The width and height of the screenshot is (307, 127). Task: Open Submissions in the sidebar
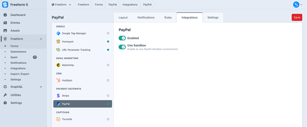18,52
